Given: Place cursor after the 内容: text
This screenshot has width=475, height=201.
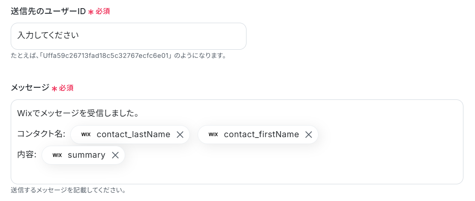Looking at the screenshot, I should coord(37,155).
